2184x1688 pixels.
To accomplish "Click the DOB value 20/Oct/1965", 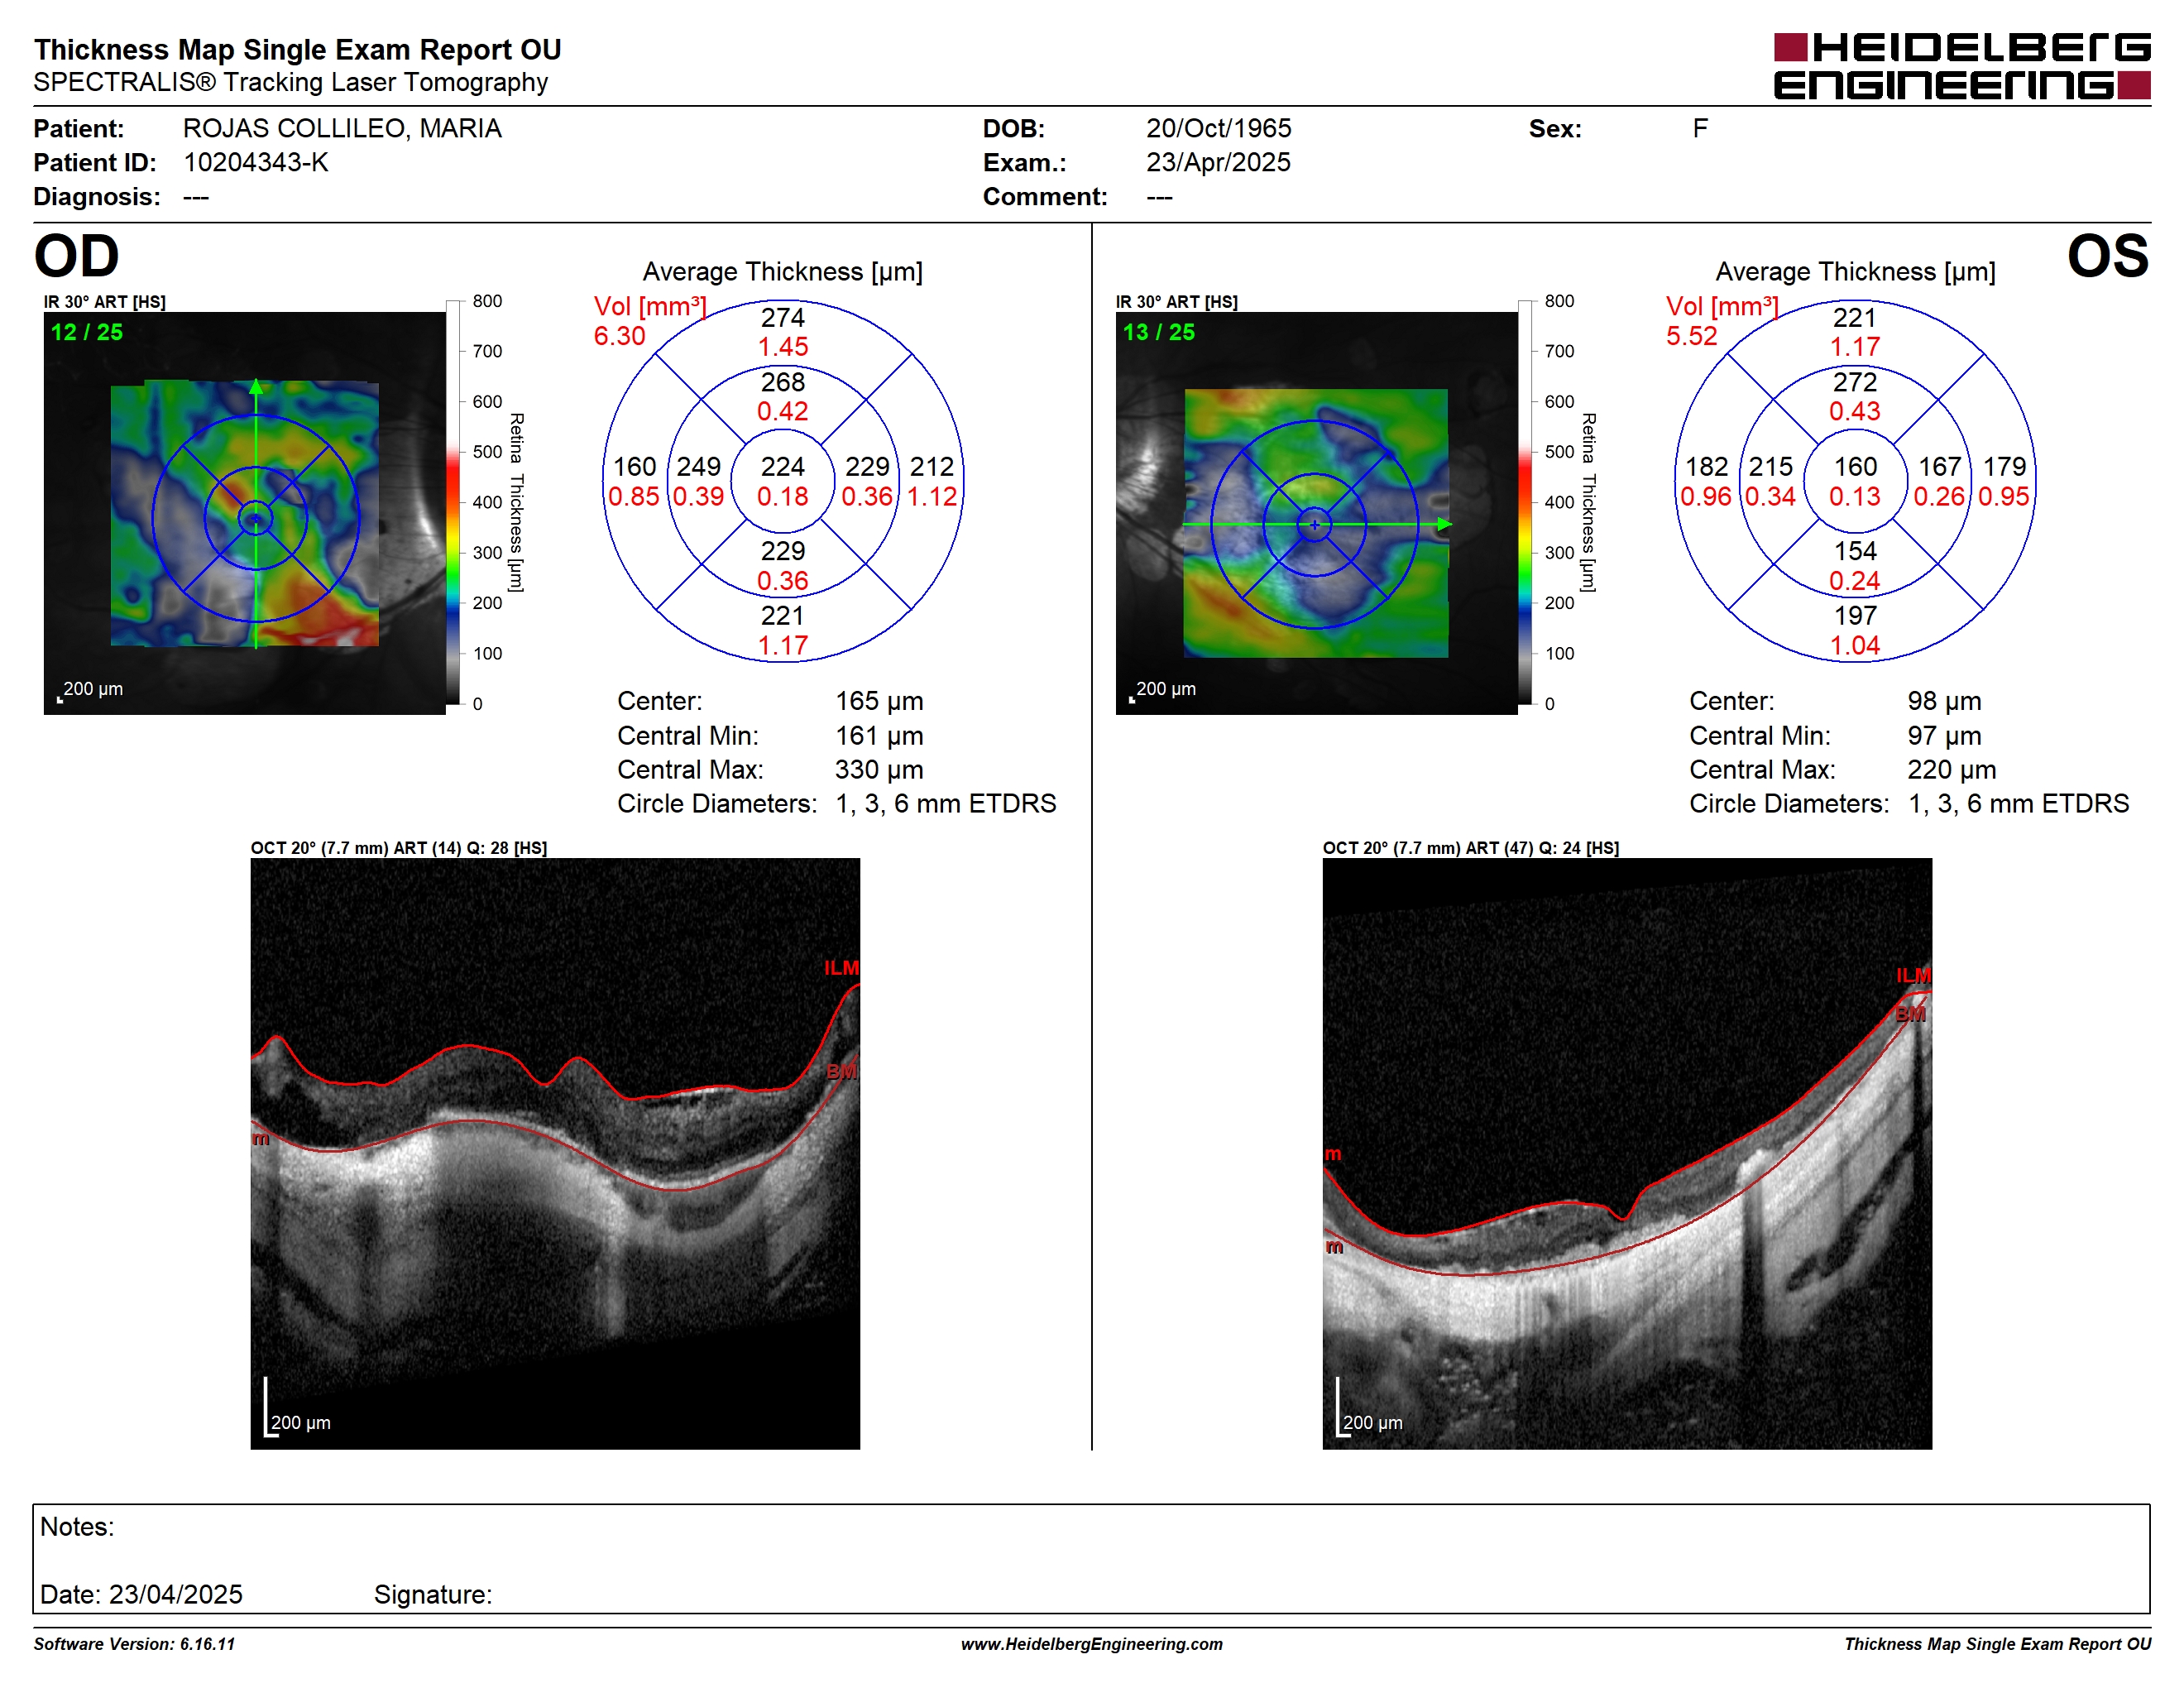I will click(1218, 129).
